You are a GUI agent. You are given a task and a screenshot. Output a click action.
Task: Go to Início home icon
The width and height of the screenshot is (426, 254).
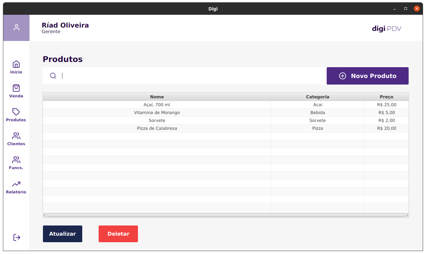(x=16, y=64)
